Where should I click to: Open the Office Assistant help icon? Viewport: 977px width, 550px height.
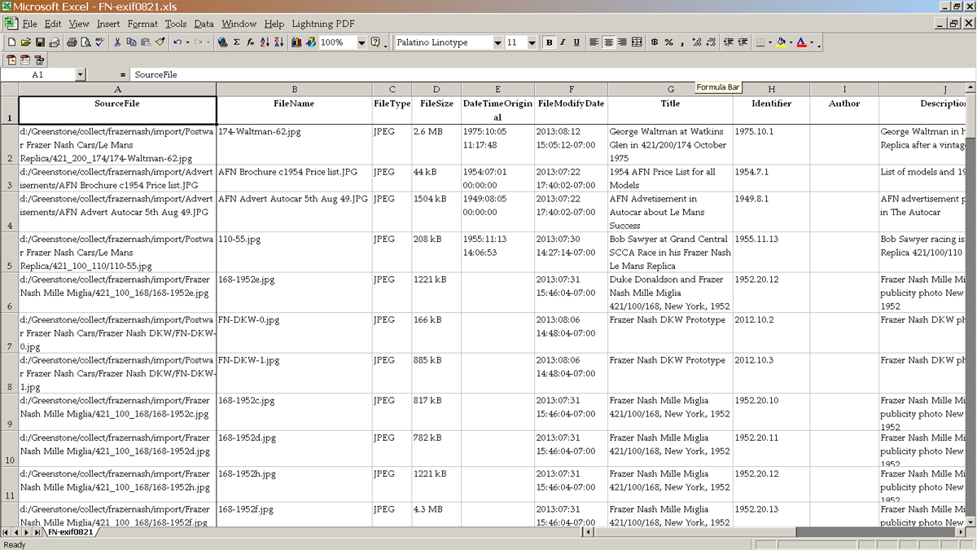(x=375, y=42)
